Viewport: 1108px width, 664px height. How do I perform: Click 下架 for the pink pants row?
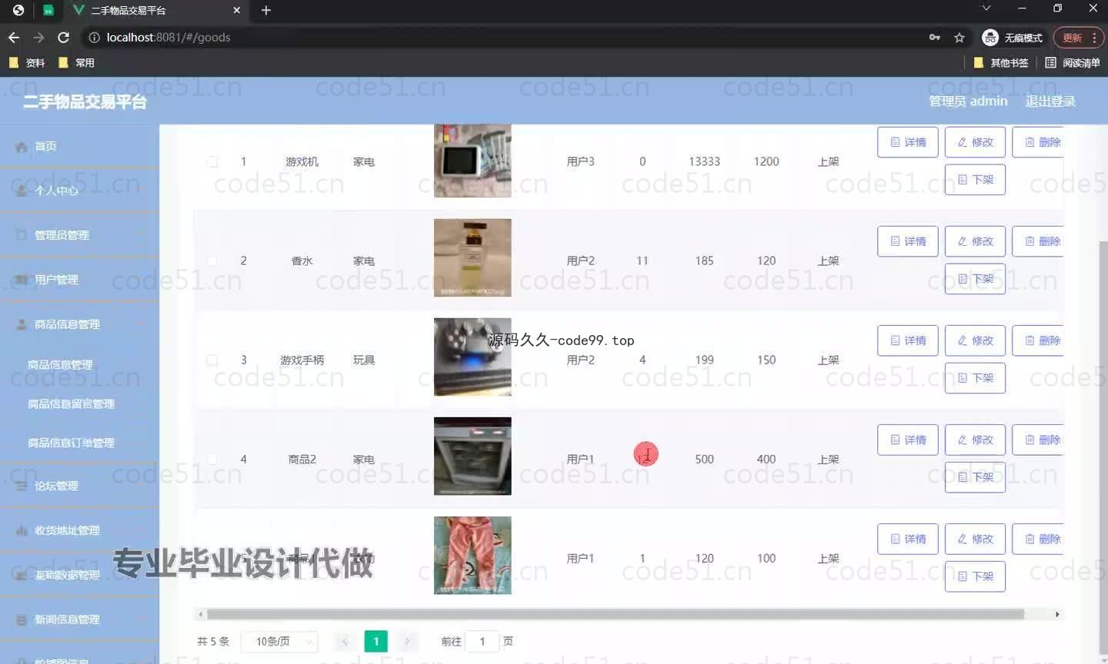(975, 576)
